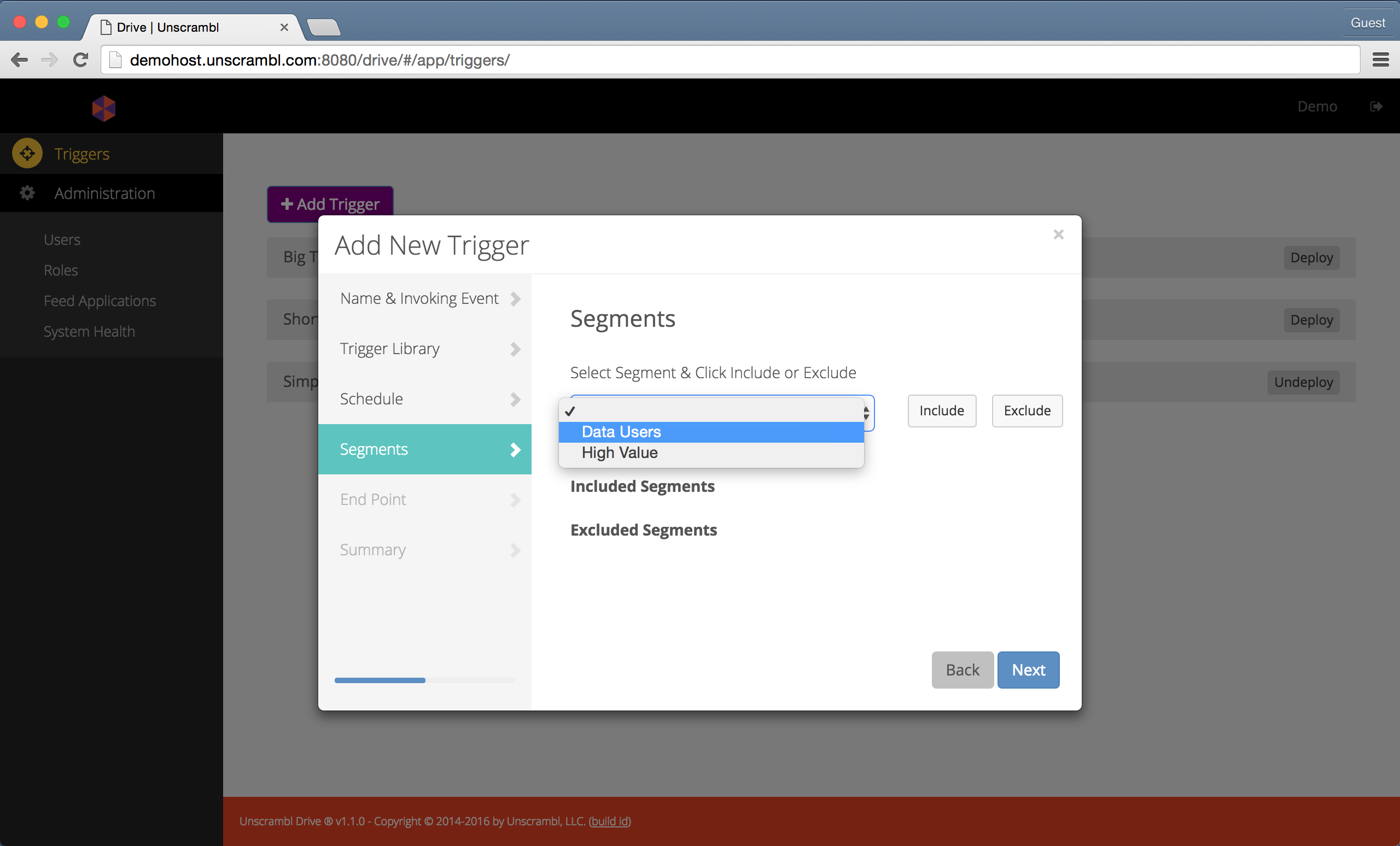Viewport: 1400px width, 846px height.
Task: Go to Trigger Library step
Action: tap(424, 349)
